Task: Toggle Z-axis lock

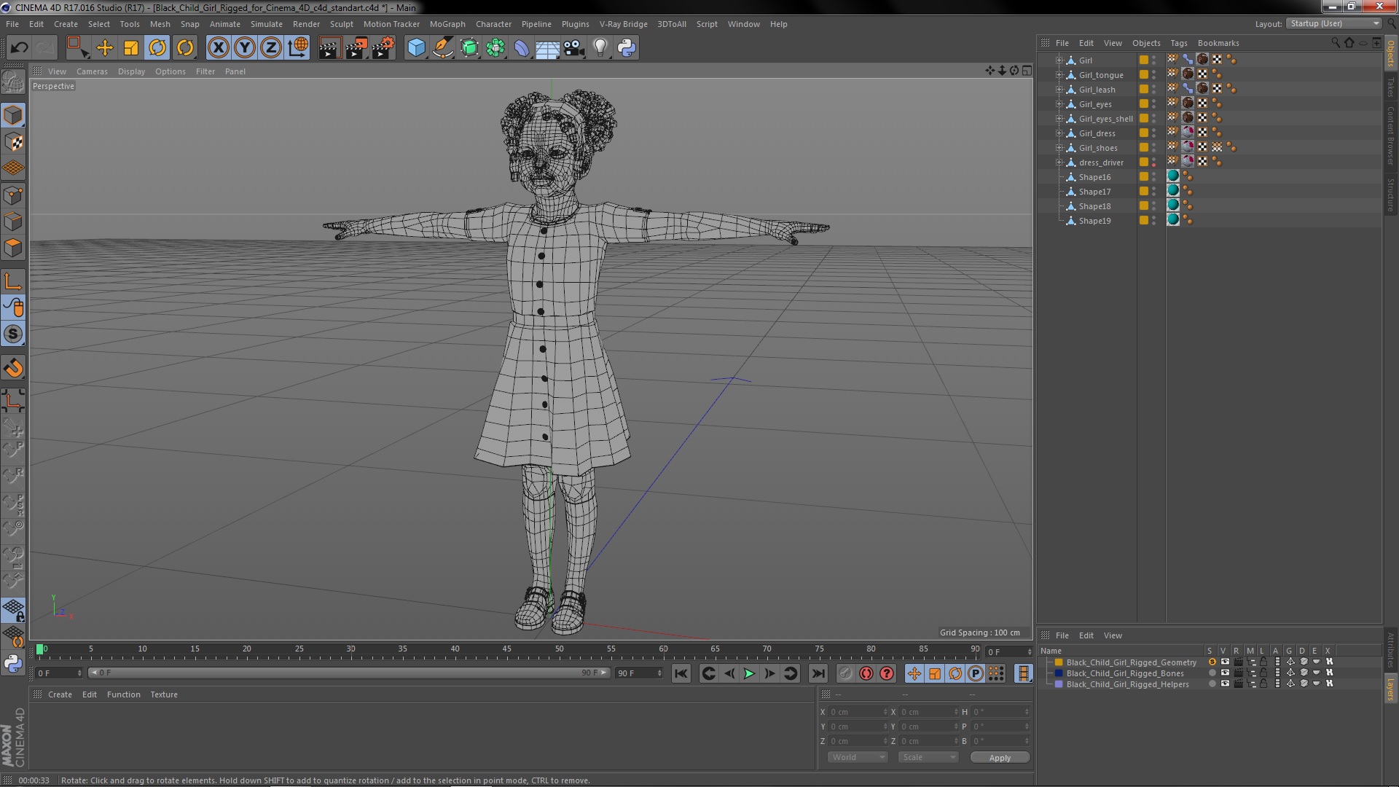Action: point(271,48)
